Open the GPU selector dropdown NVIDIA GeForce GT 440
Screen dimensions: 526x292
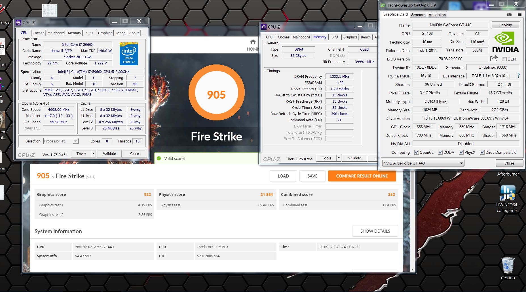click(423, 163)
